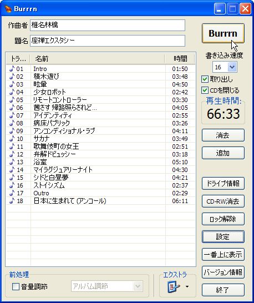Select the track 歌舞伎町の女王 in list
Viewport: 254px width, 303px height.
(x=100, y=147)
